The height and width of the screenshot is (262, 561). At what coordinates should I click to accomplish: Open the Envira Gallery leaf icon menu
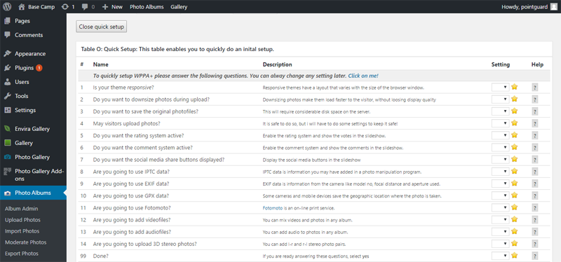coord(7,129)
